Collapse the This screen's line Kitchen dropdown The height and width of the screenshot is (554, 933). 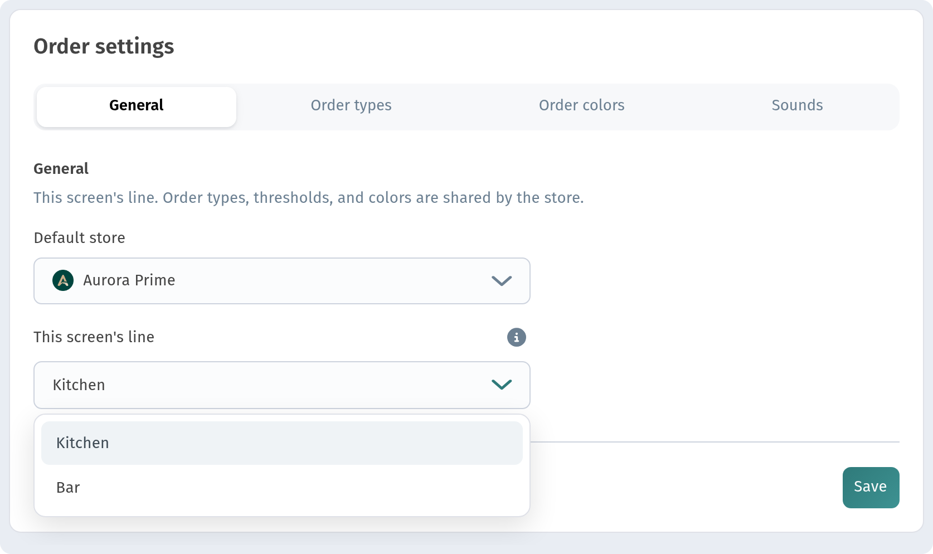[282, 385]
